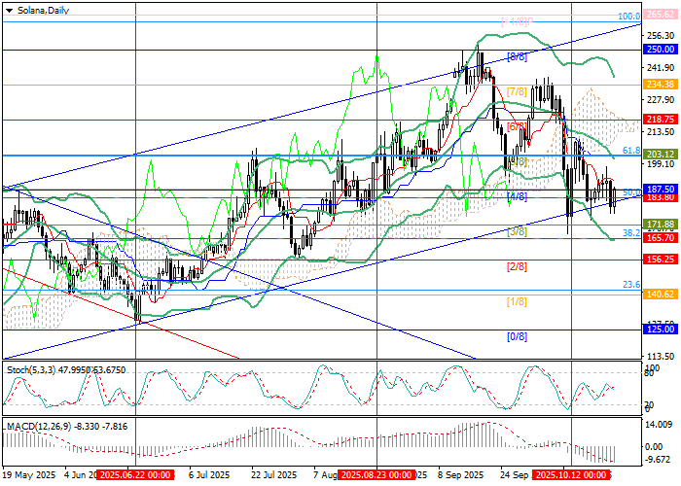This screenshot has height=486, width=681.
Task: Click the 8 Sep 2025 date label
Action: coord(460,474)
